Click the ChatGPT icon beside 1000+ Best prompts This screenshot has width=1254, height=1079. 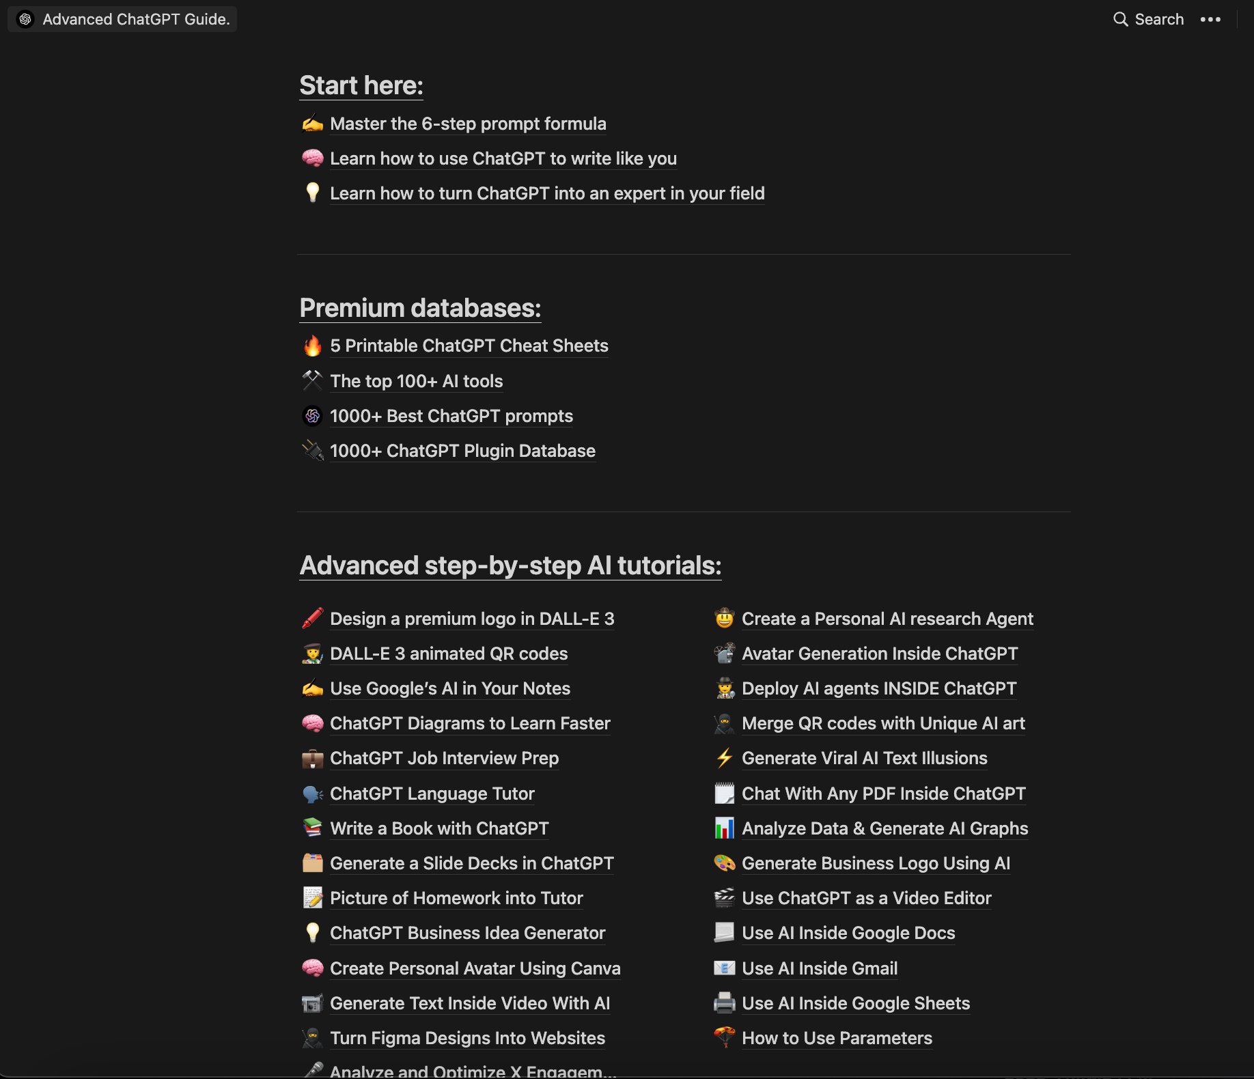pos(313,416)
